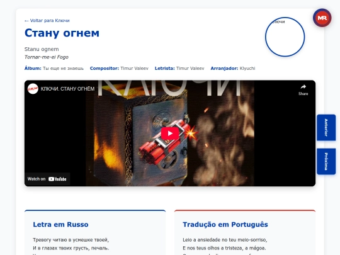The image size is (340, 255).
Task: Click the Ключи artist circle image
Action: pos(285,37)
